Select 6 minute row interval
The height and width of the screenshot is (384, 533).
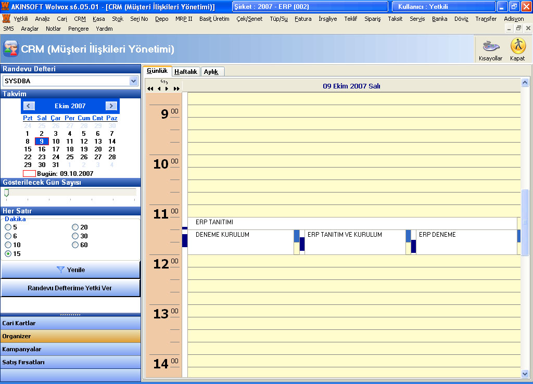tap(8, 236)
